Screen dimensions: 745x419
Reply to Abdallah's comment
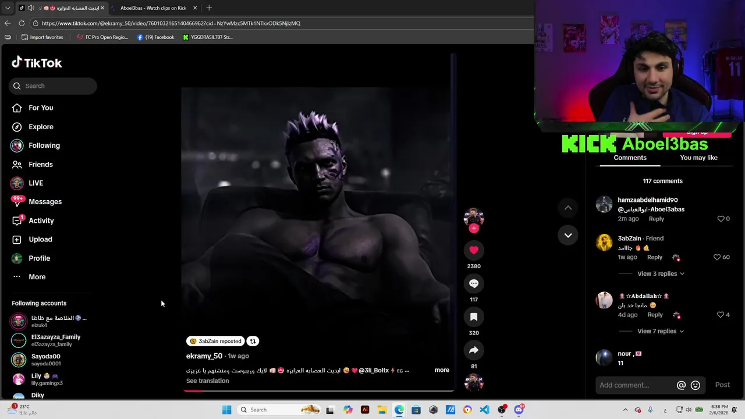655,315
